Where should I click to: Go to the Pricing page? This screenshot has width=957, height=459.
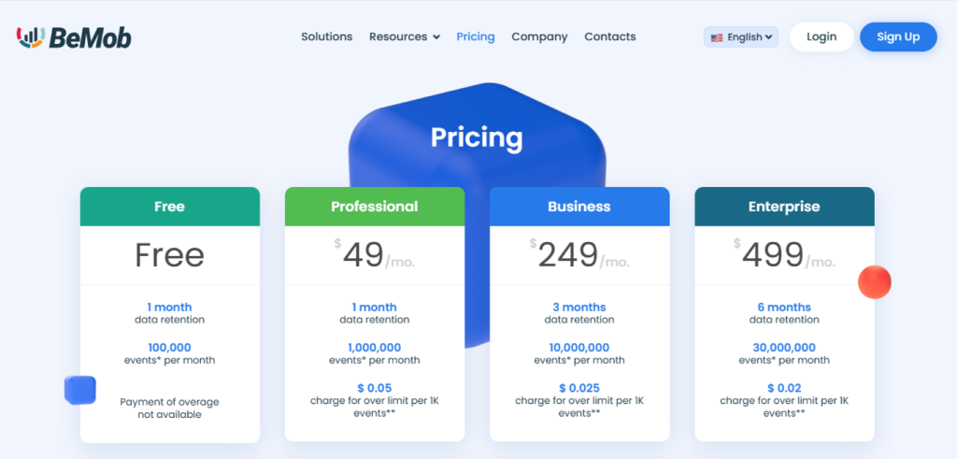pyautogui.click(x=476, y=36)
